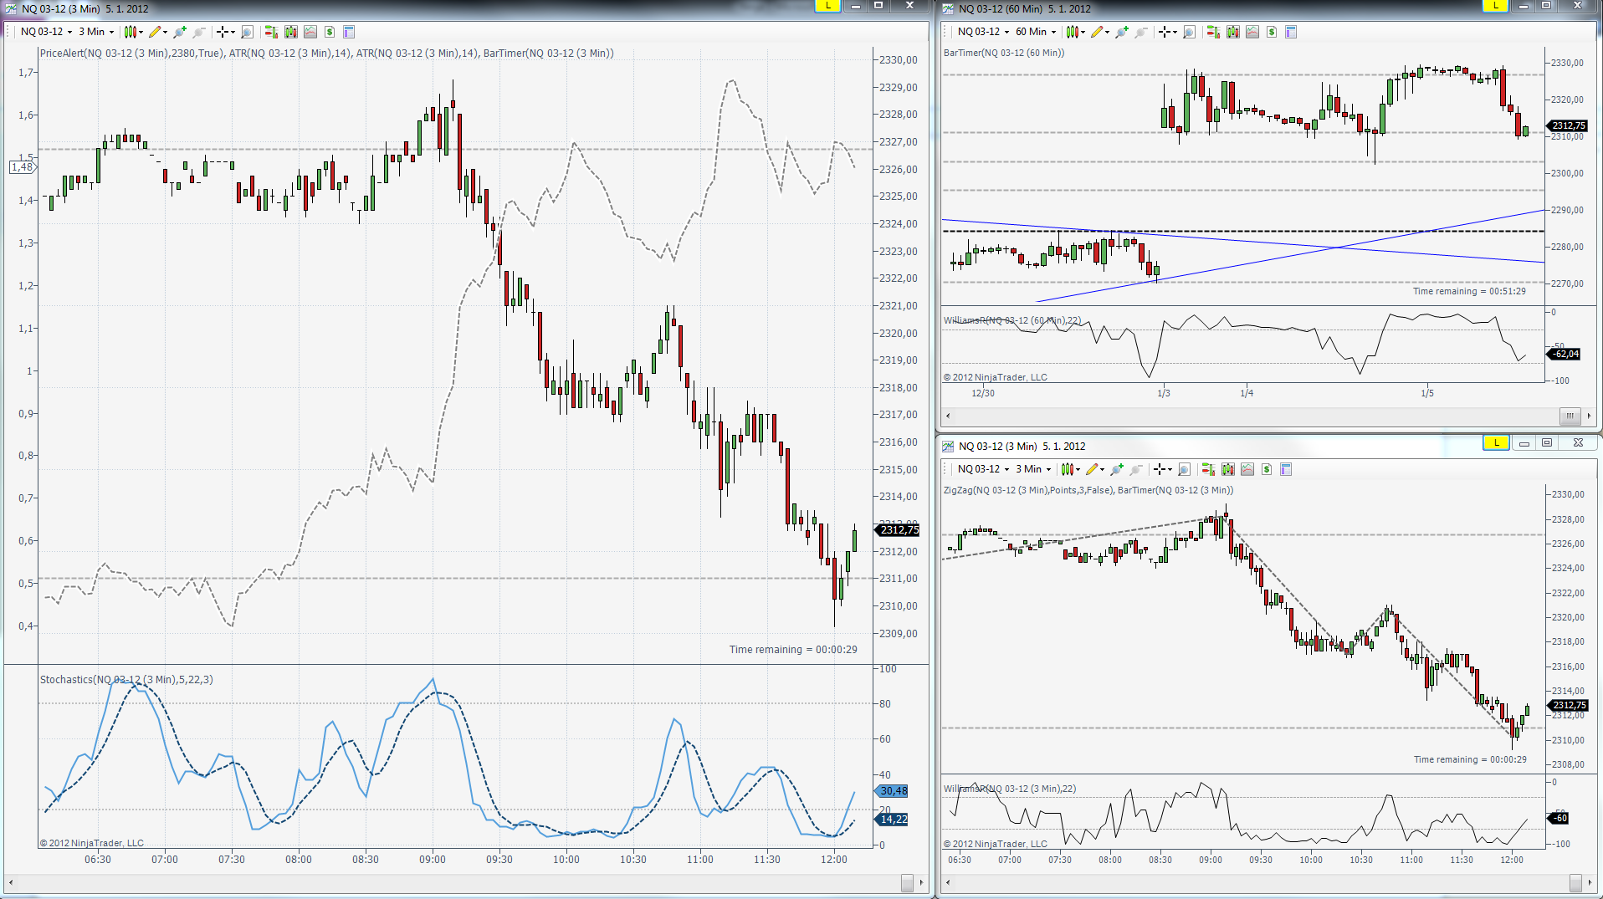
Task: Toggle Chart Trader in Stochastics chart toolbar
Action: coord(270,32)
